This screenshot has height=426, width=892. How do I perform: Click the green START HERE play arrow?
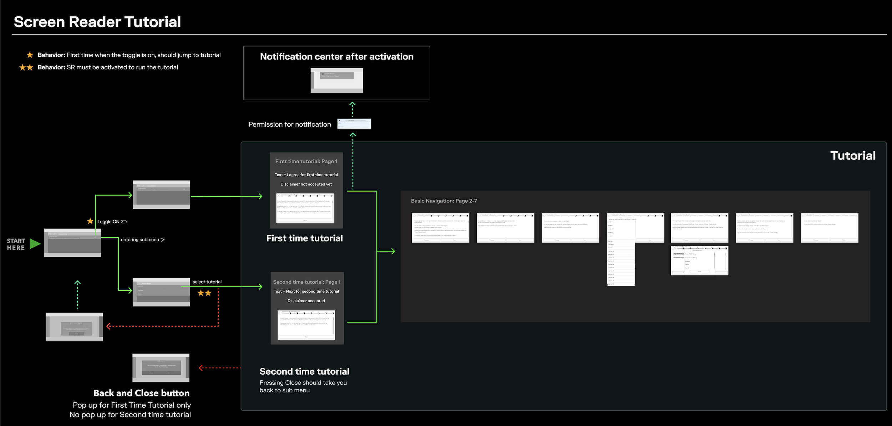coord(35,244)
